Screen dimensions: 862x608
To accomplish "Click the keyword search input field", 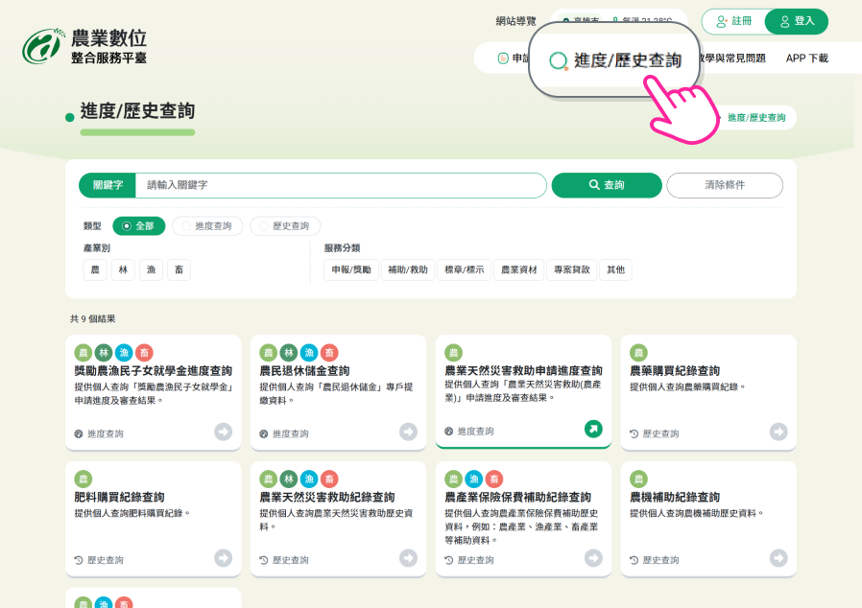I will 340,185.
